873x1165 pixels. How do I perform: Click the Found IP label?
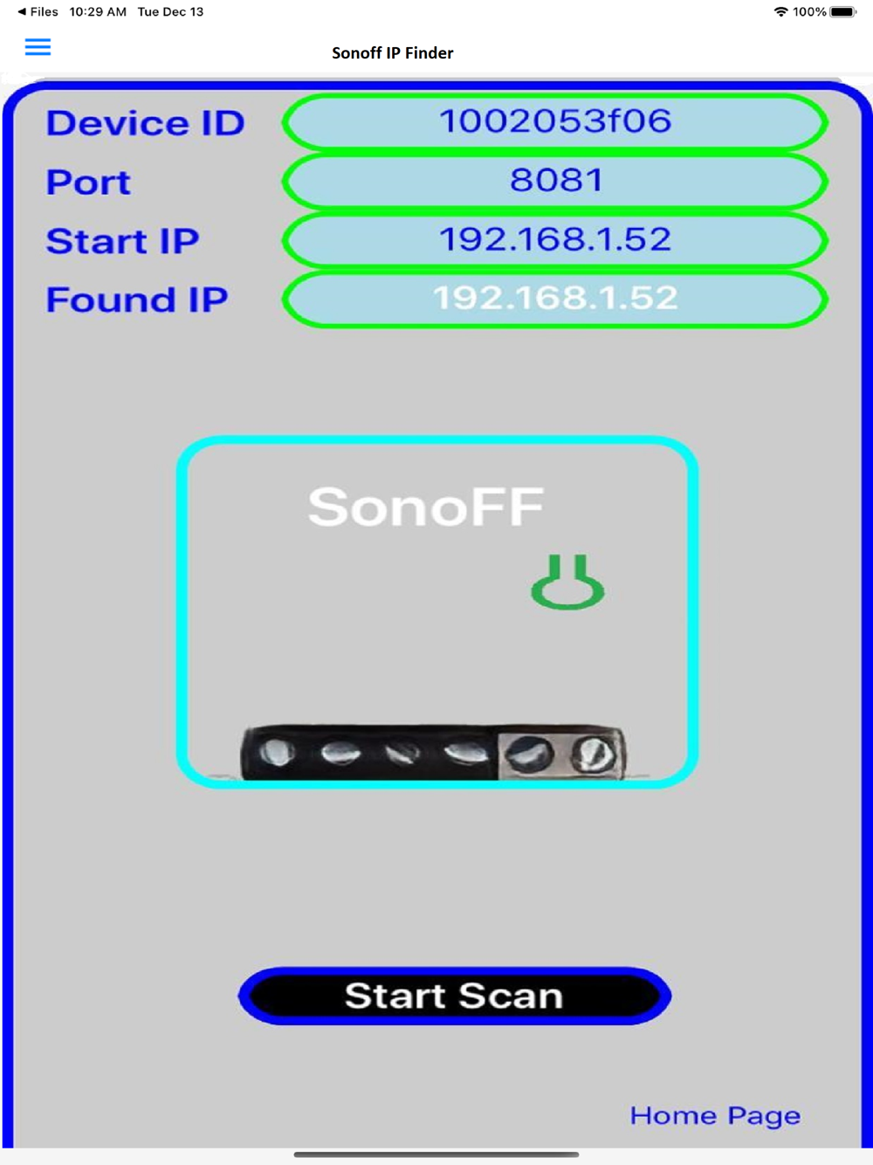(137, 300)
